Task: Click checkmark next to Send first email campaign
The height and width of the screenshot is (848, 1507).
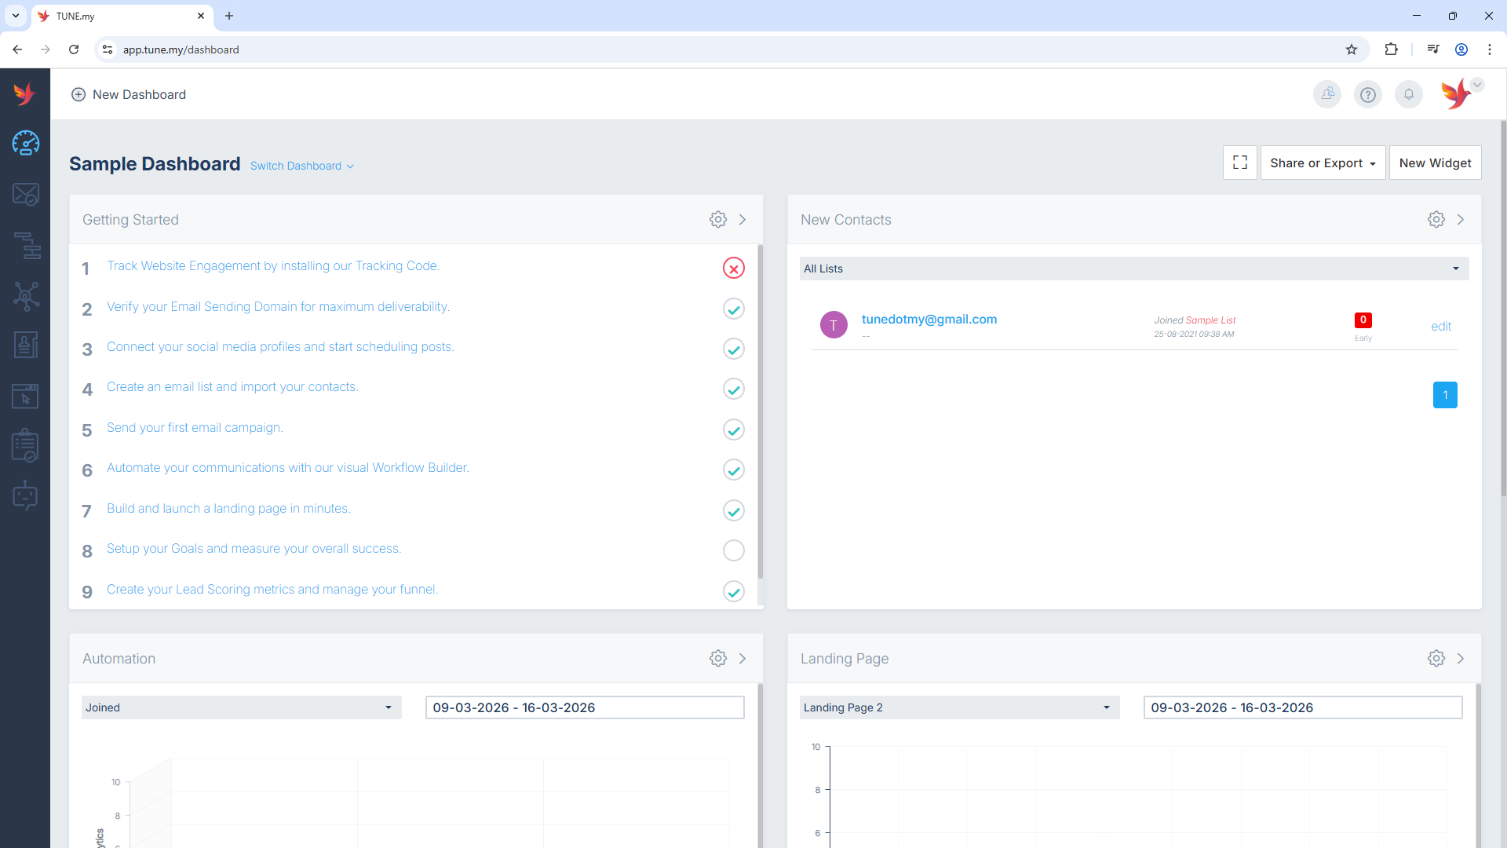Action: click(734, 429)
